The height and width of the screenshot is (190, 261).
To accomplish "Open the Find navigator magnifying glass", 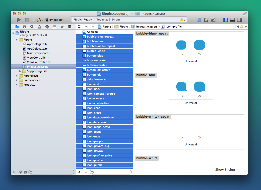I will (x=32, y=27).
